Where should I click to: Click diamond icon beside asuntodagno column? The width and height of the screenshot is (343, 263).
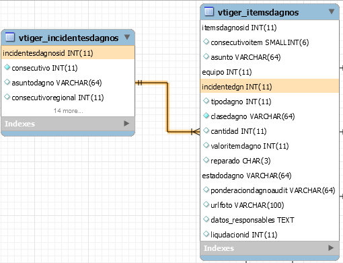tap(7, 82)
